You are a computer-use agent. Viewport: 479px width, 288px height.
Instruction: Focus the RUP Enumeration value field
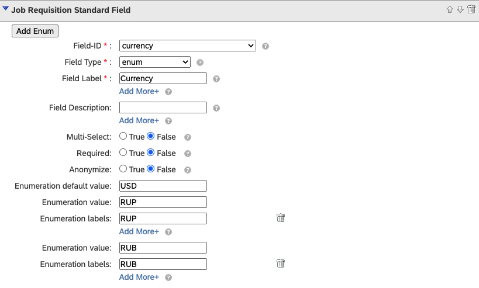pyautogui.click(x=163, y=202)
